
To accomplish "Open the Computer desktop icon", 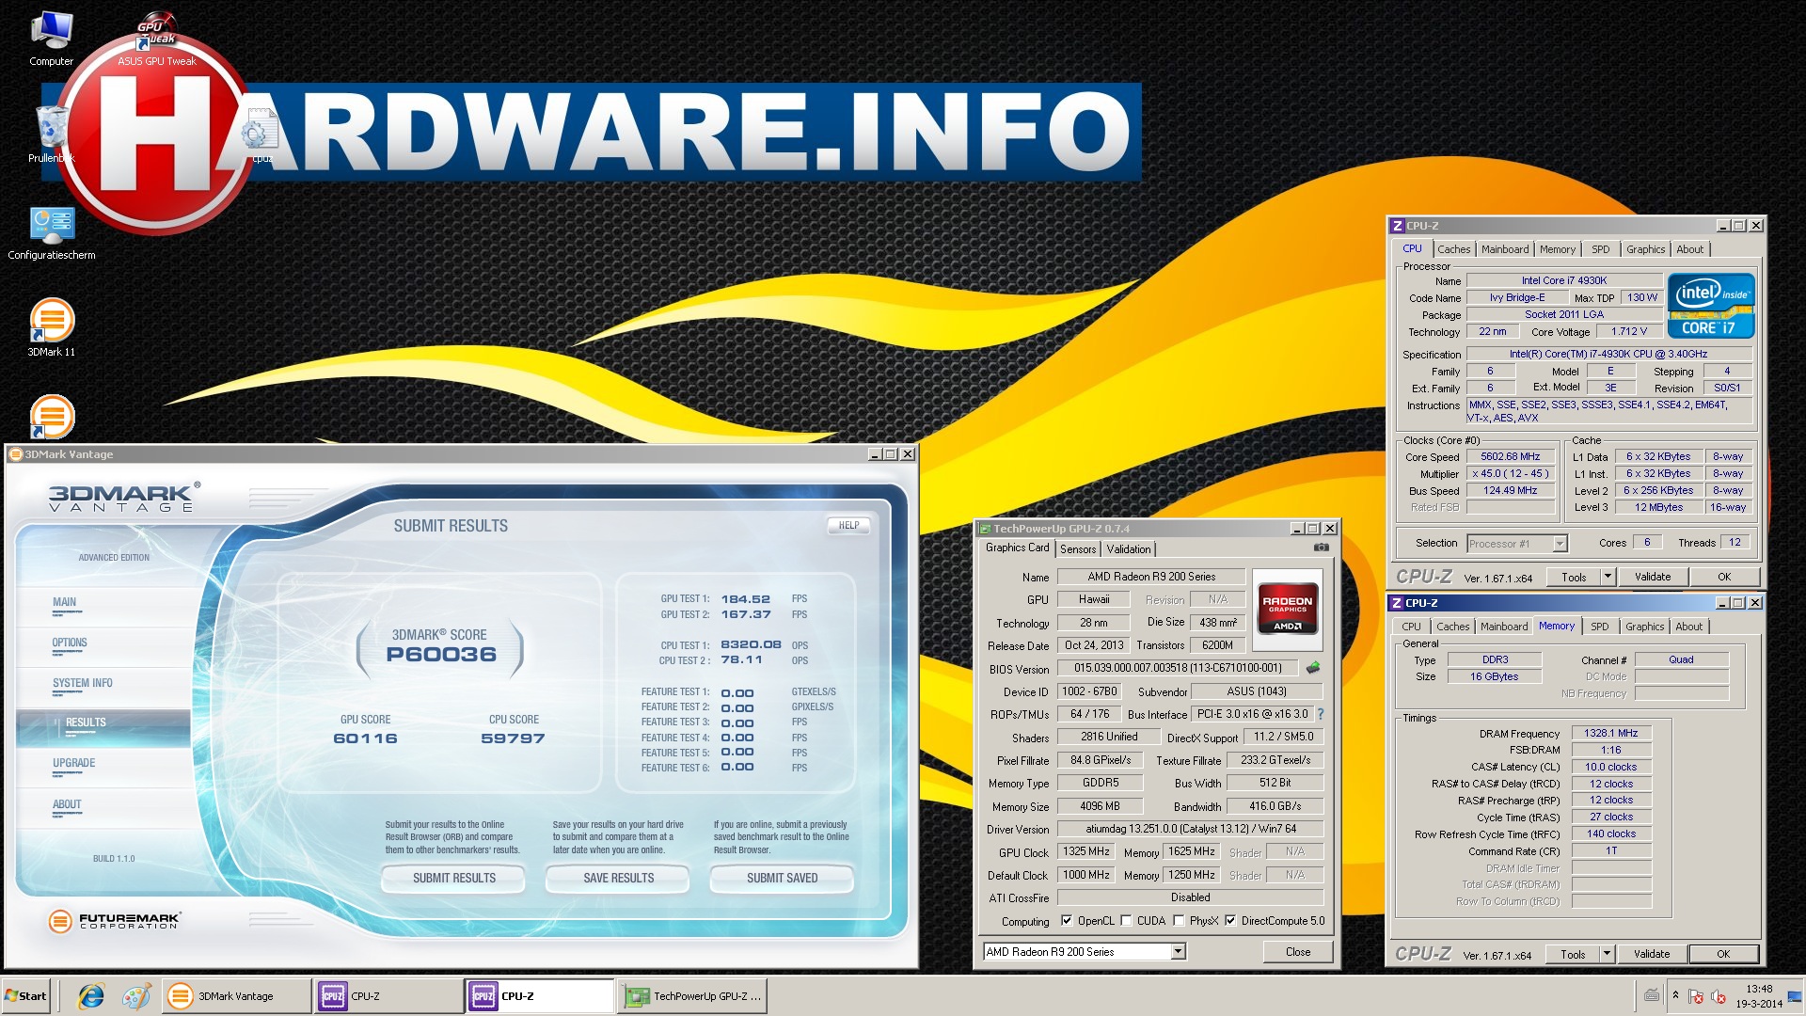I will click(x=52, y=38).
